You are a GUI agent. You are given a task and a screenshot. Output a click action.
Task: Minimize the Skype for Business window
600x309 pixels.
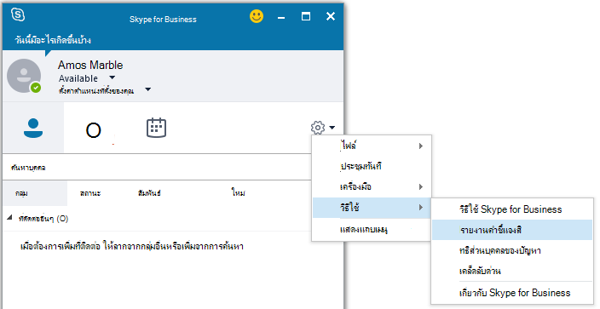(281, 17)
